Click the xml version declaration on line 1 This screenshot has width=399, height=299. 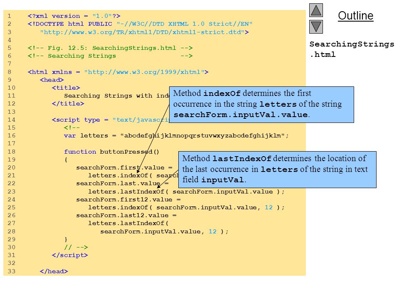coord(74,16)
